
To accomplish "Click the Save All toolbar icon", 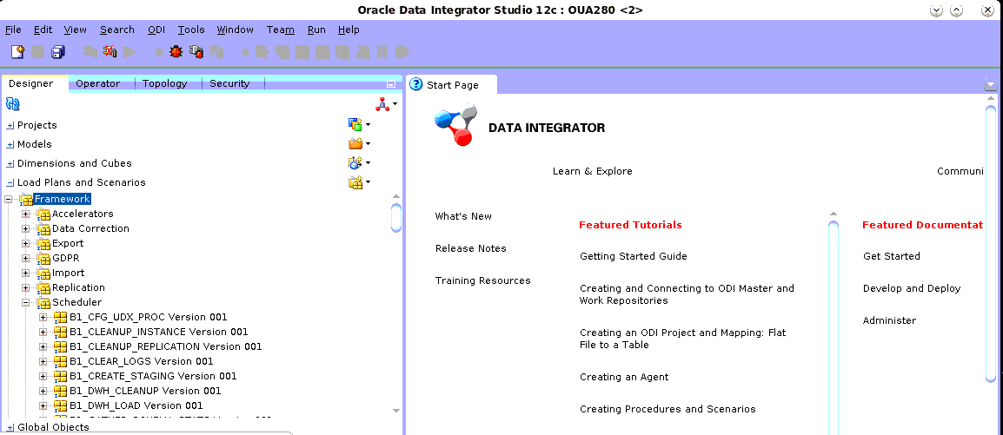I will 58,52.
